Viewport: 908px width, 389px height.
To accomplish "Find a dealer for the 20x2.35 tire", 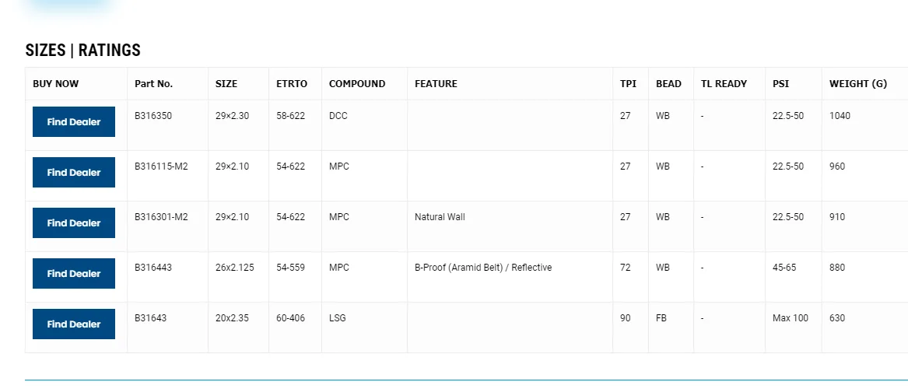I will 74,324.
